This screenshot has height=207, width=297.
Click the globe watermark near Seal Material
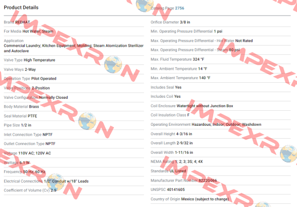click(x=87, y=121)
